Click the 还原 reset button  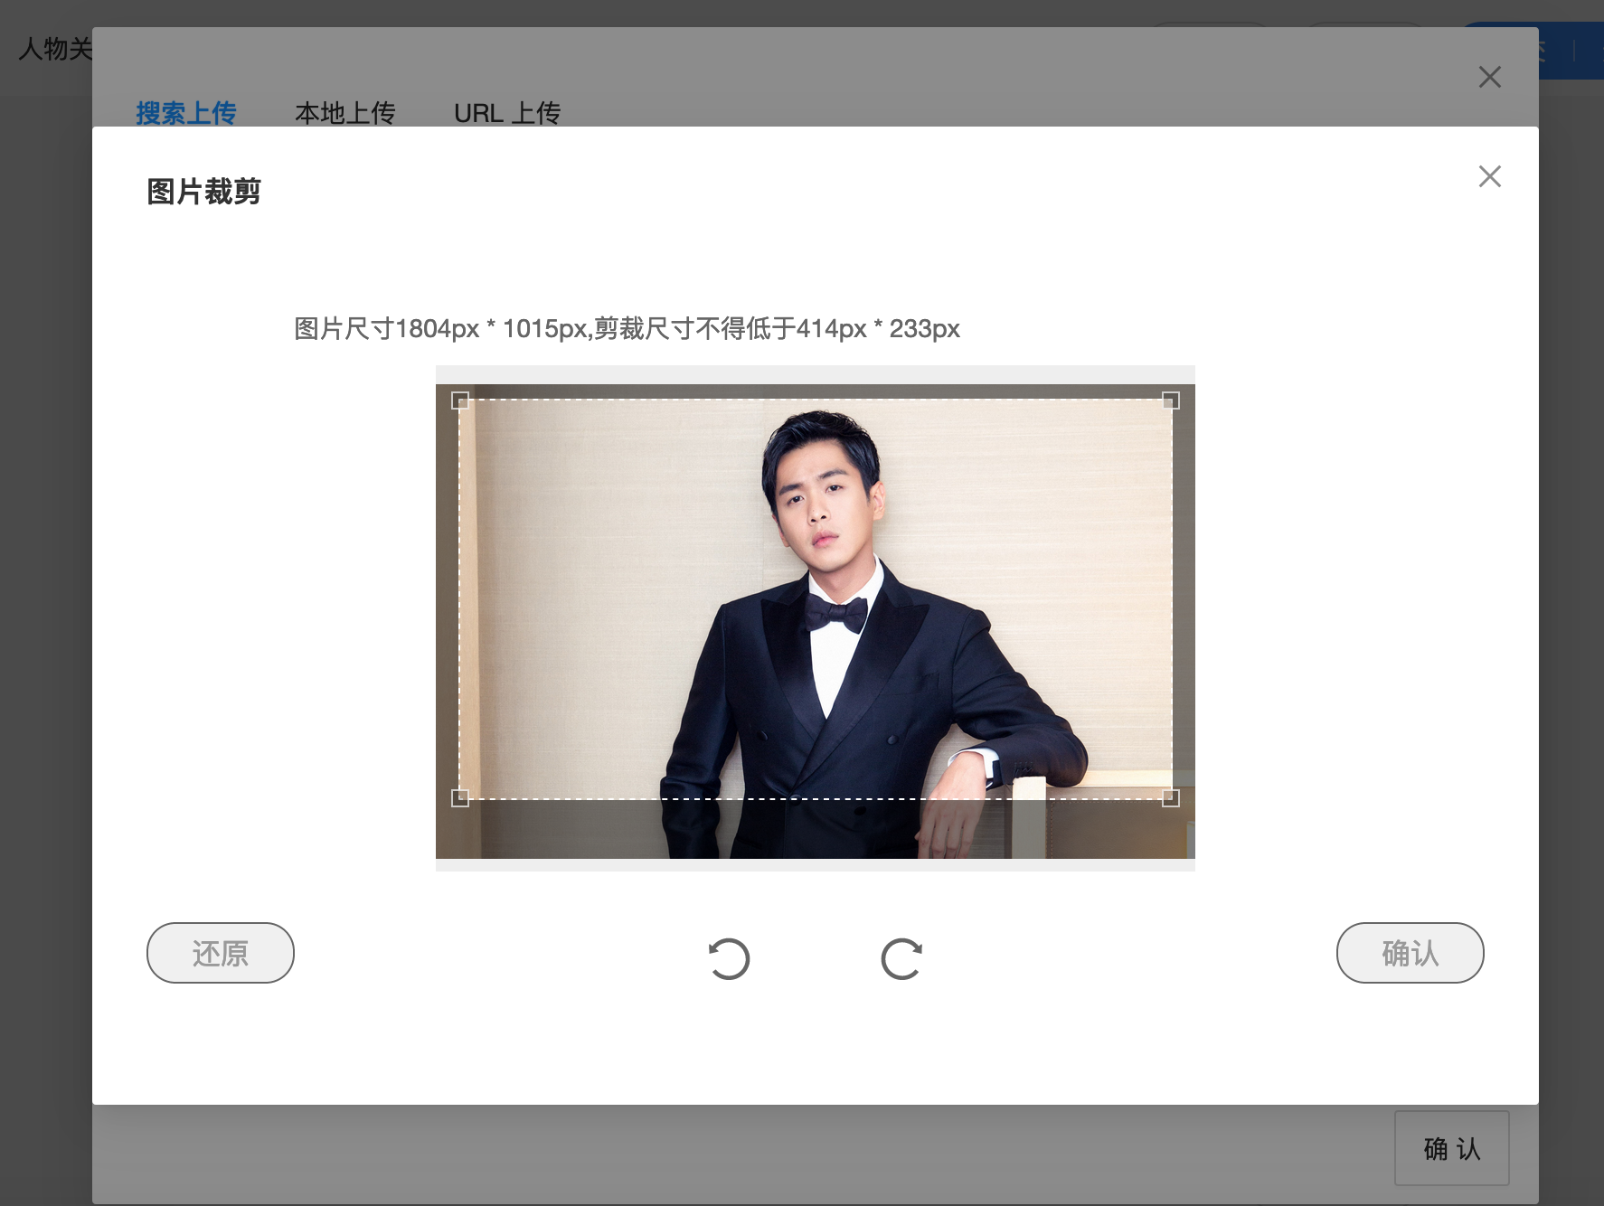click(221, 953)
